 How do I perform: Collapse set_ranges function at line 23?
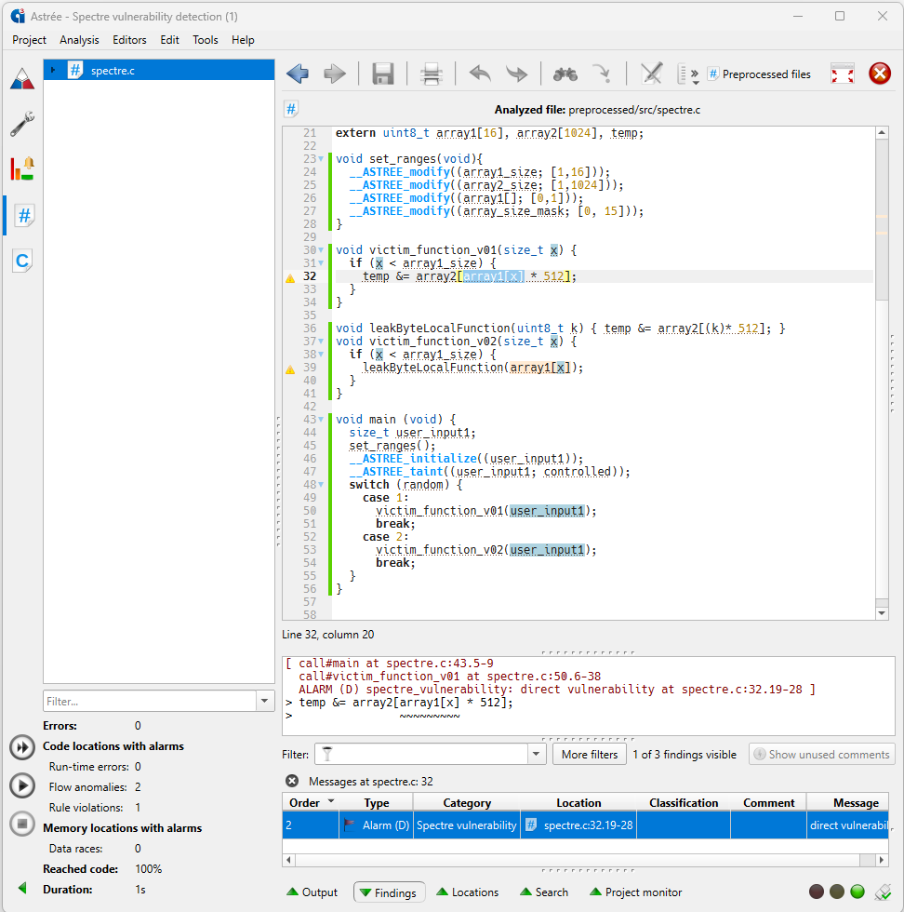(x=321, y=159)
